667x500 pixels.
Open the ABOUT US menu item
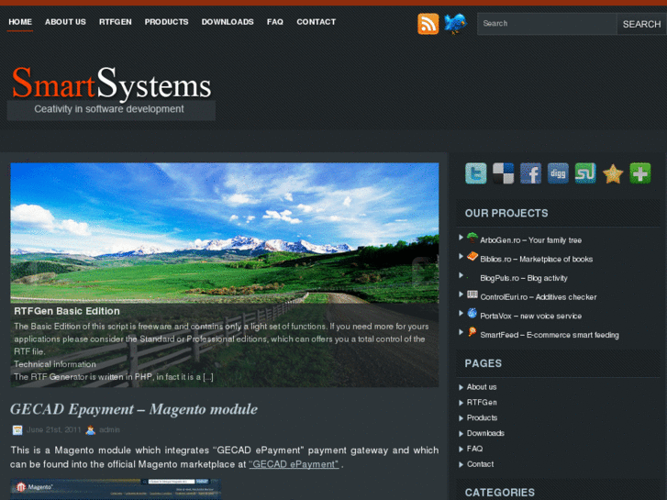tap(65, 22)
